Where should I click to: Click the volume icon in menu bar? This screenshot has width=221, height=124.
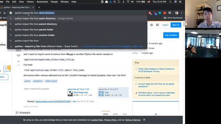click(x=133, y=2)
